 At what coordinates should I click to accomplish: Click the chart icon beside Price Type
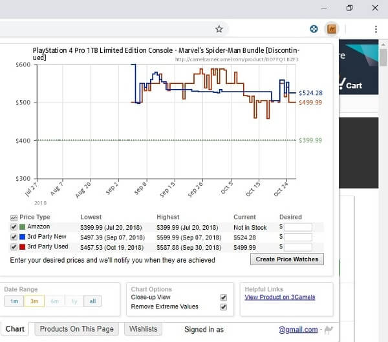pyautogui.click(x=14, y=217)
